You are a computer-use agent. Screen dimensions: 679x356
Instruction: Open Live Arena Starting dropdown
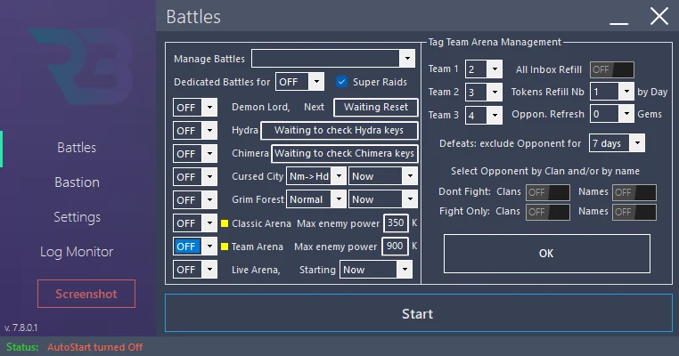pos(375,270)
